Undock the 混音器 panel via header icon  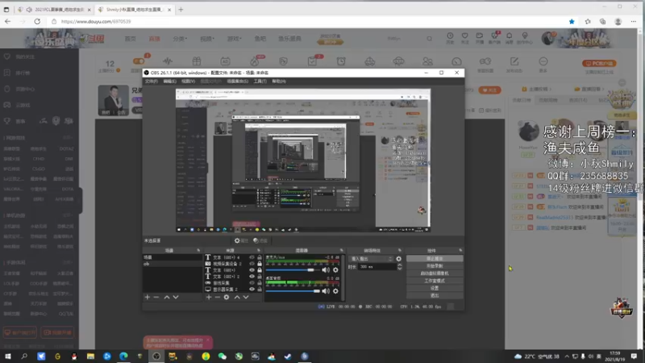[341, 250]
